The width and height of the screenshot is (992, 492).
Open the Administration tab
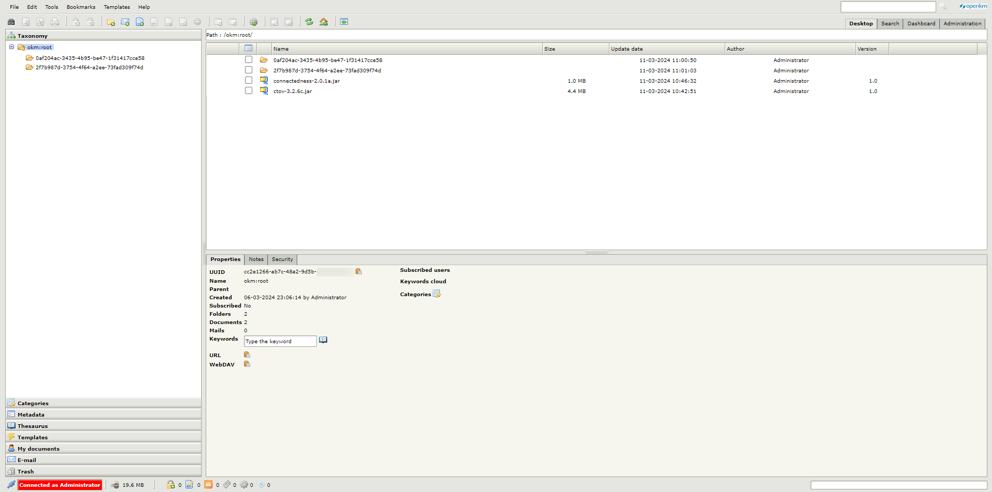coord(962,24)
